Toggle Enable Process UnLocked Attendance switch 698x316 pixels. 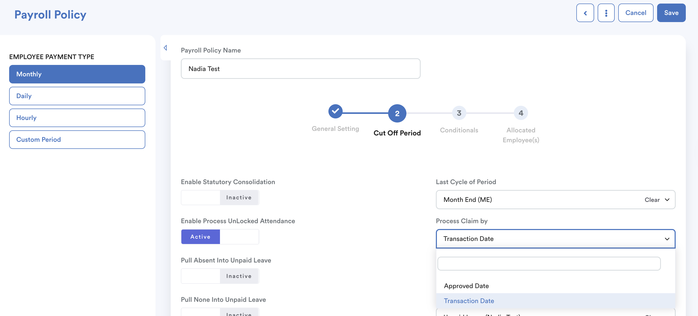click(x=220, y=237)
